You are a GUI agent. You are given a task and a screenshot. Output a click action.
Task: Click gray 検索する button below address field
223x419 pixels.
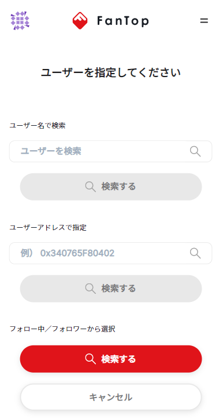click(111, 289)
